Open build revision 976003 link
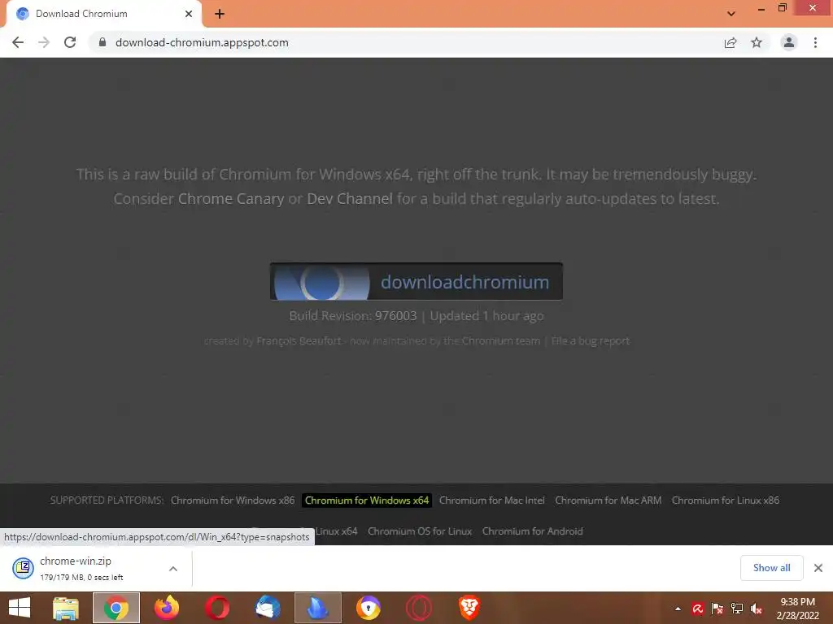The image size is (833, 624). (x=396, y=316)
